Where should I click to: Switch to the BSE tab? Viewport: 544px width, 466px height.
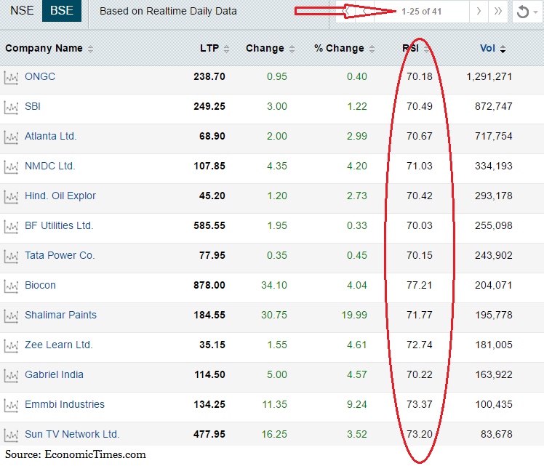click(62, 11)
